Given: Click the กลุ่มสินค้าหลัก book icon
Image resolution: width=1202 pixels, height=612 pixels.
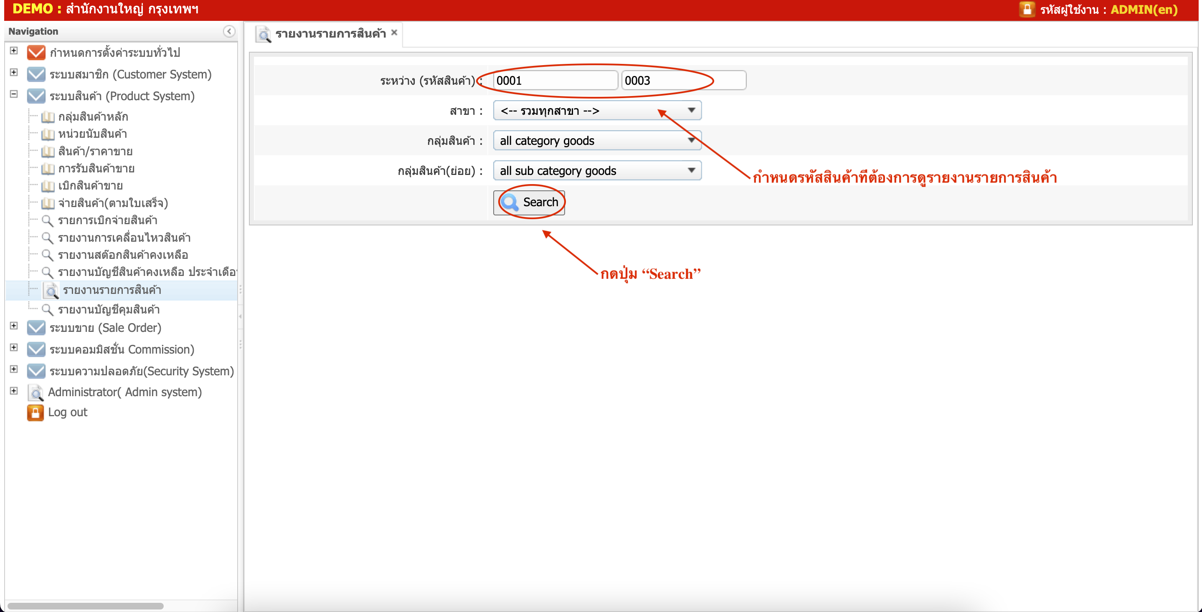Looking at the screenshot, I should click(x=48, y=116).
